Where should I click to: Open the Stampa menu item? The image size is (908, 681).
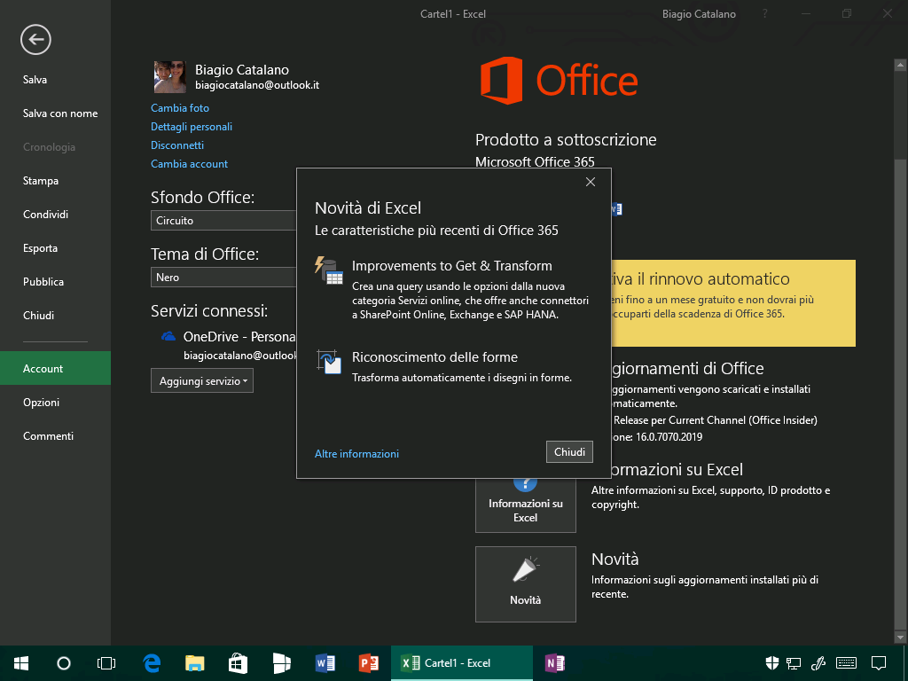pyautogui.click(x=41, y=181)
